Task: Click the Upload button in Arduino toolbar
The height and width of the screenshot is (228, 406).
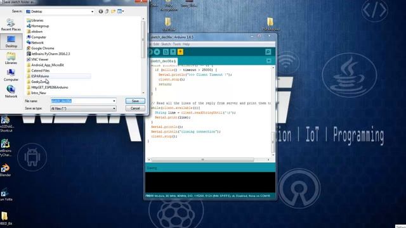Action: pos(157,52)
